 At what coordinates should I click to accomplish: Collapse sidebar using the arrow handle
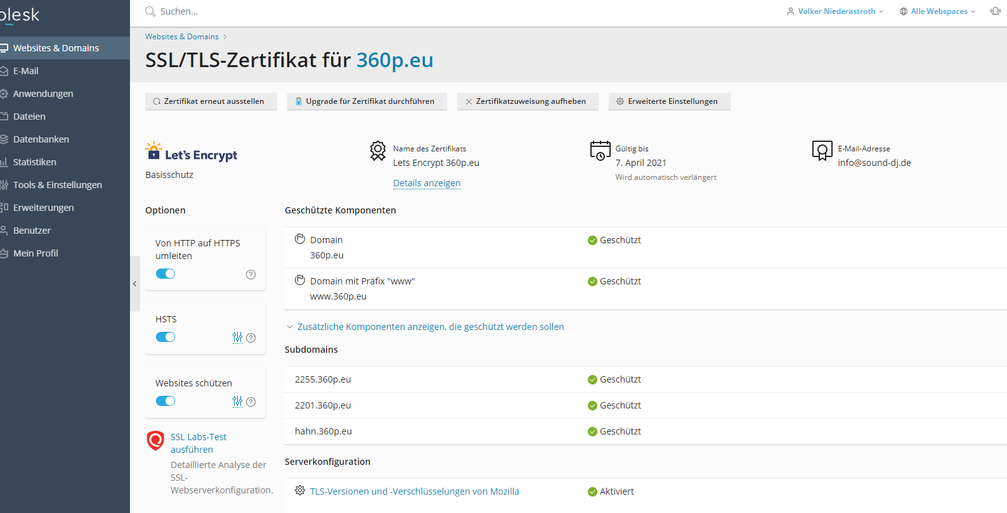coord(134,284)
